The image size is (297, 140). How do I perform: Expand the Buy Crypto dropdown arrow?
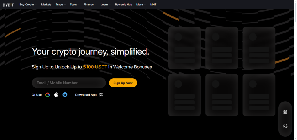click(x=36, y=5)
